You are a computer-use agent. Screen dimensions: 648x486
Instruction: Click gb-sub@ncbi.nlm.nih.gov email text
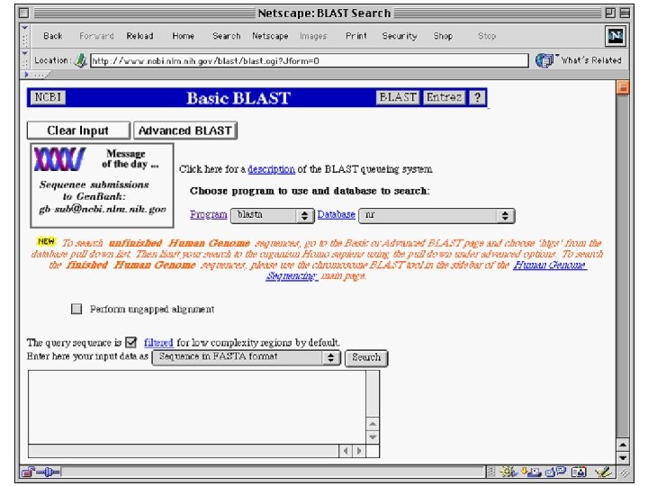point(103,209)
